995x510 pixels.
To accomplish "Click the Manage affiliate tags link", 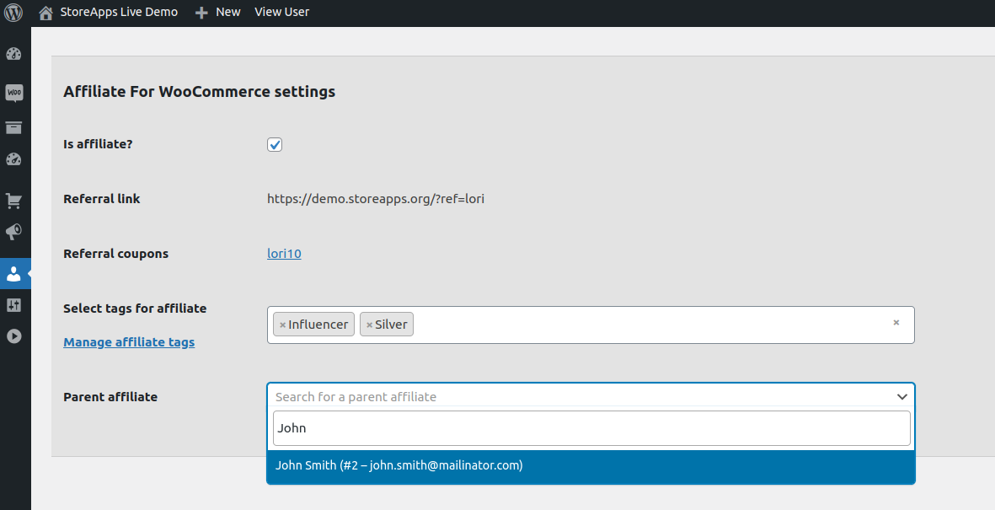I will tap(128, 341).
